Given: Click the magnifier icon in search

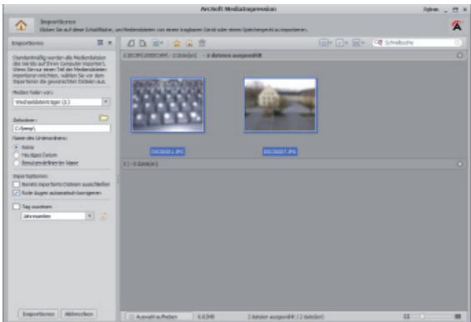Looking at the screenshot, I should pyautogui.click(x=378, y=42).
